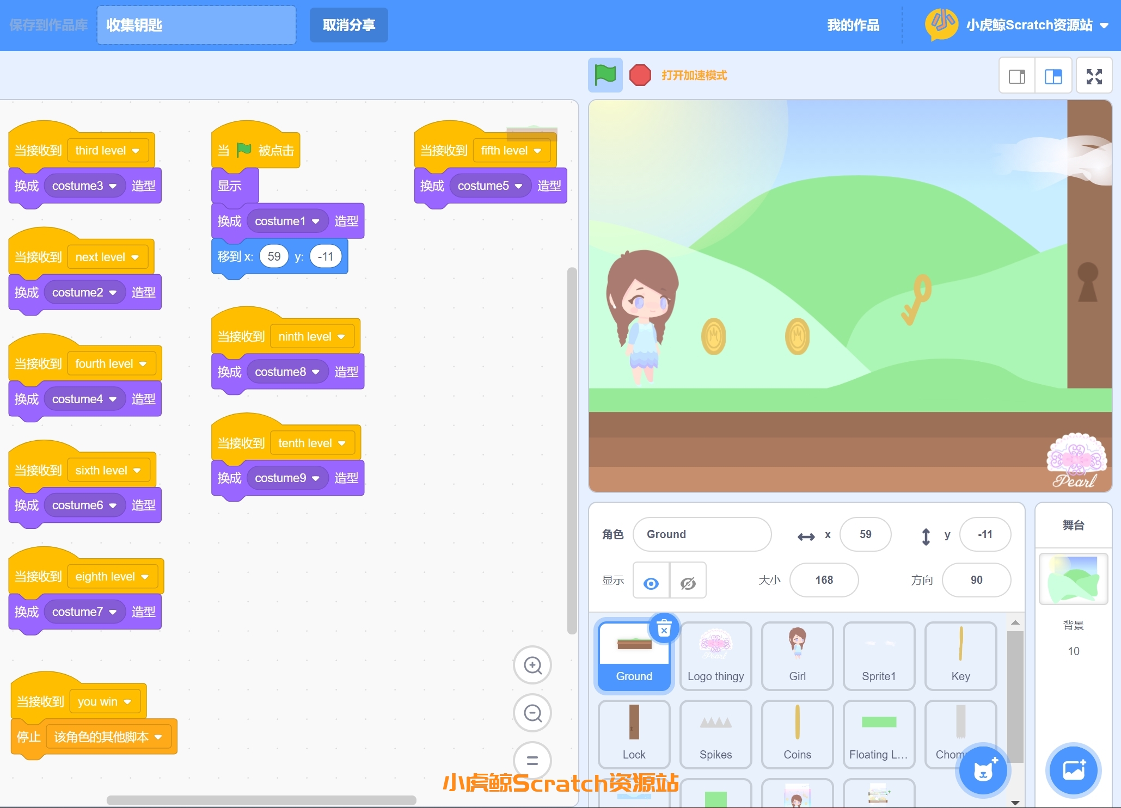
Task: Expand the account menu arrow
Action: click(1104, 25)
